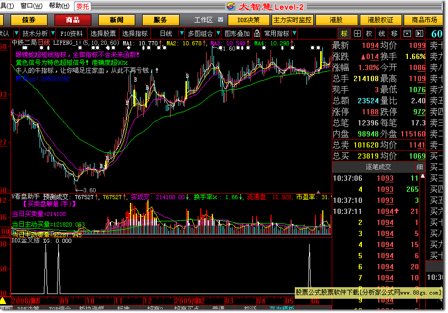Click the 总卖 101620 value
The height and width of the screenshot is (313, 448).
point(366,145)
